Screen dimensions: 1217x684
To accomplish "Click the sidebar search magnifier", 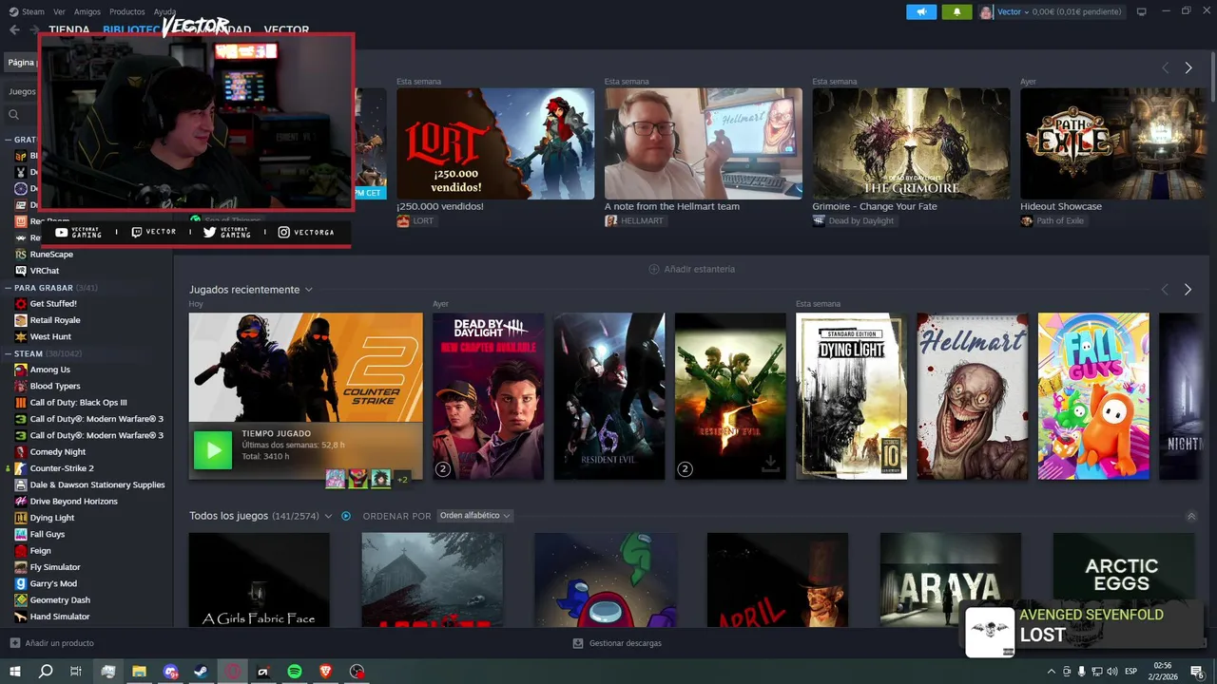I will click(14, 115).
